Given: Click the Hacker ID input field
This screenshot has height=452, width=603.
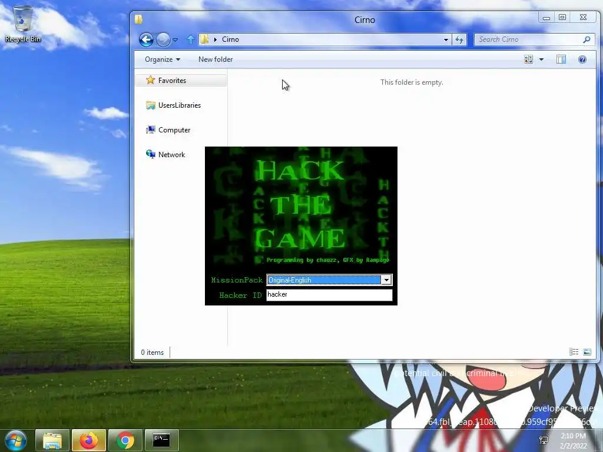Looking at the screenshot, I should (329, 295).
